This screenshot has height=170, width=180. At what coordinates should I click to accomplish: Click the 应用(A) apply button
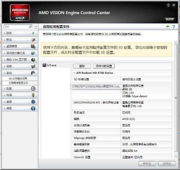click(x=167, y=164)
